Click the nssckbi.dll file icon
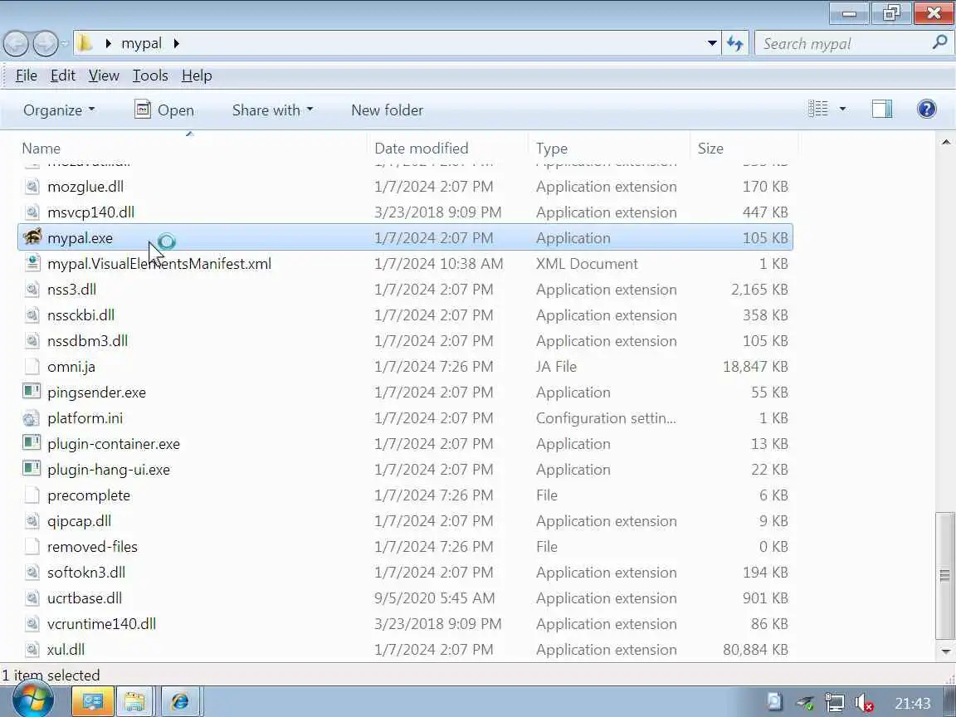This screenshot has width=956, height=717. 32,315
